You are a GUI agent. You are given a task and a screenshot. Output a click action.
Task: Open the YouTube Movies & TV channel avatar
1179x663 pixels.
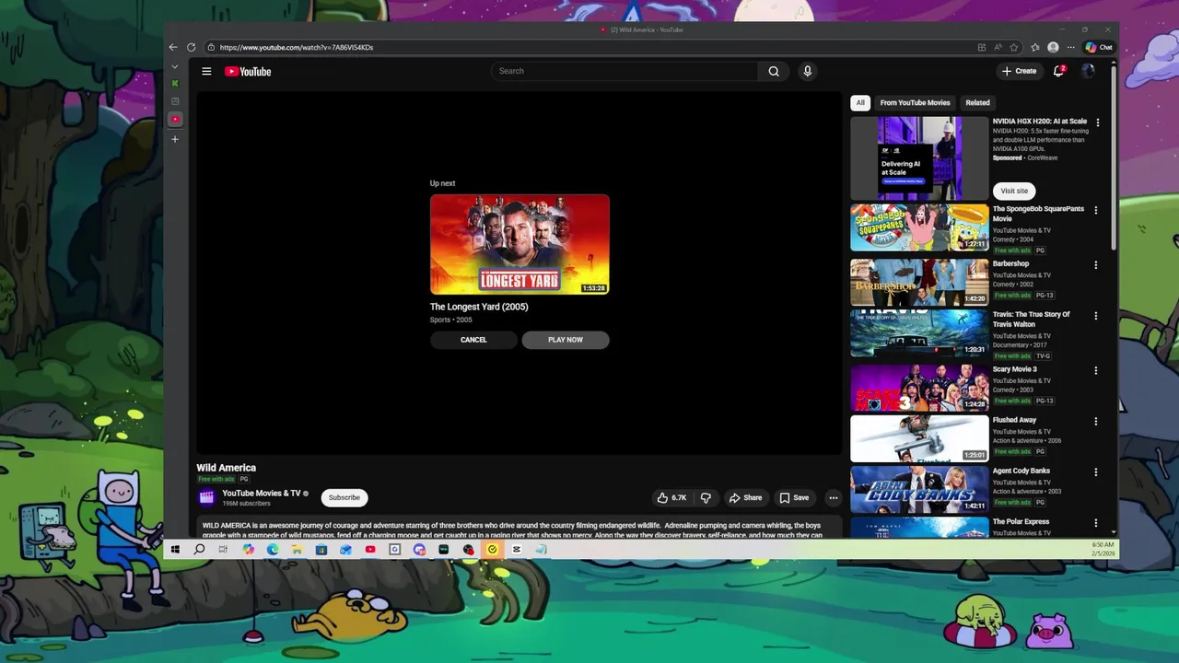pyautogui.click(x=206, y=497)
